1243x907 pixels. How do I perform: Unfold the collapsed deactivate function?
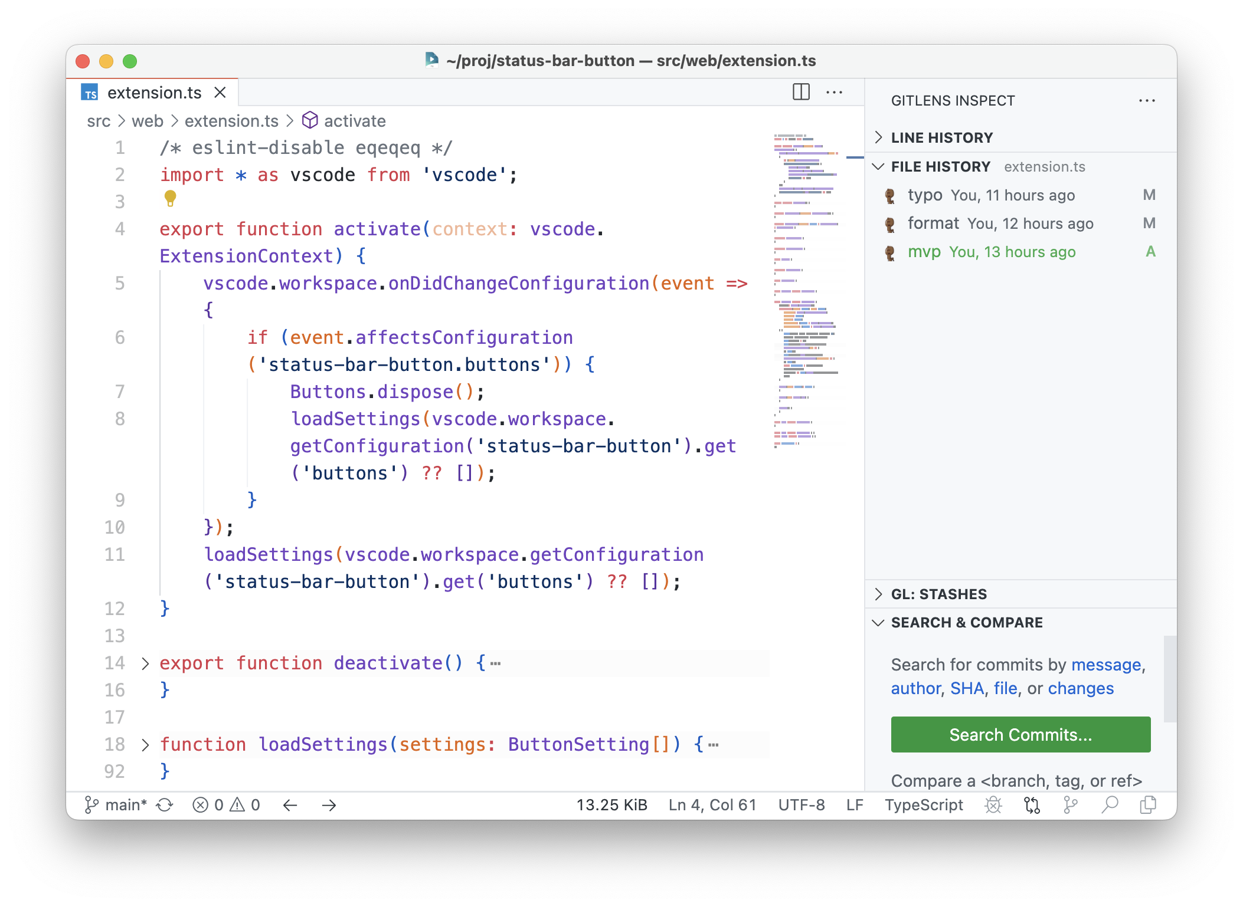pos(145,663)
